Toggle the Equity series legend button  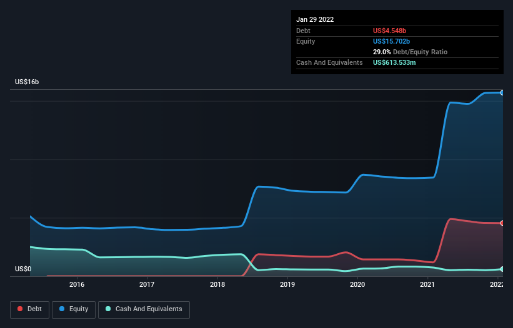point(74,309)
